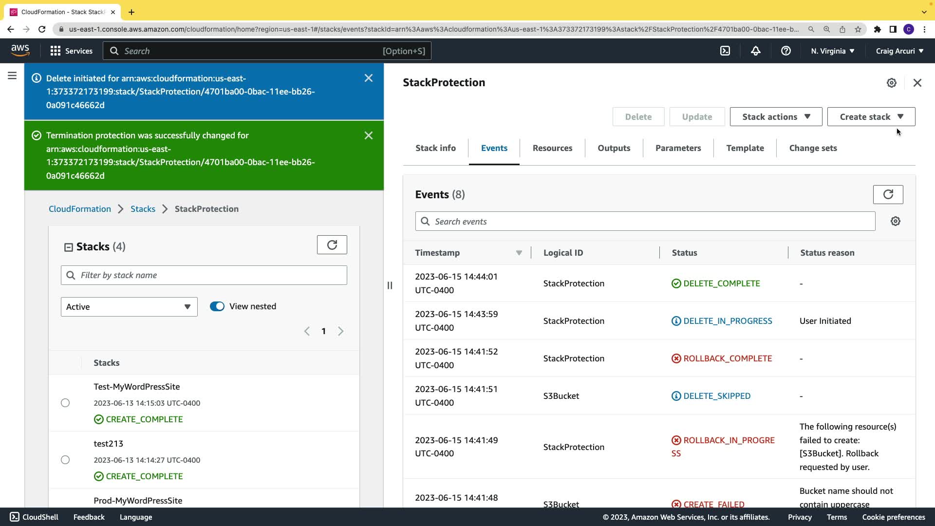Click the Stacks breadcrumb link
This screenshot has height=526, width=935.
[143, 209]
